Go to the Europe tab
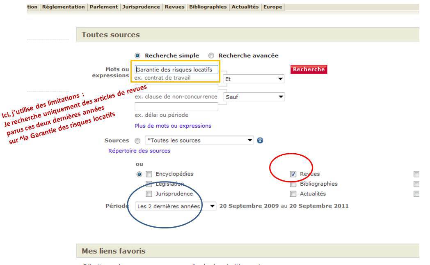The image size is (430, 265). 273,7
